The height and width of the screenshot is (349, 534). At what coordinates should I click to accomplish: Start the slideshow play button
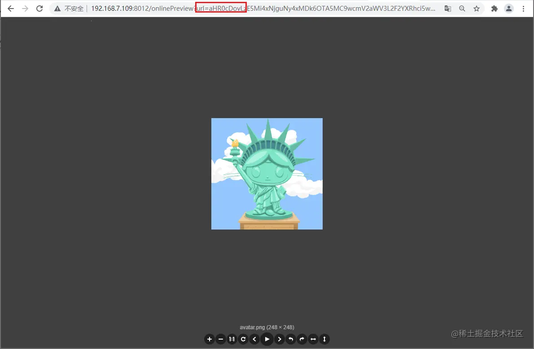(267, 339)
